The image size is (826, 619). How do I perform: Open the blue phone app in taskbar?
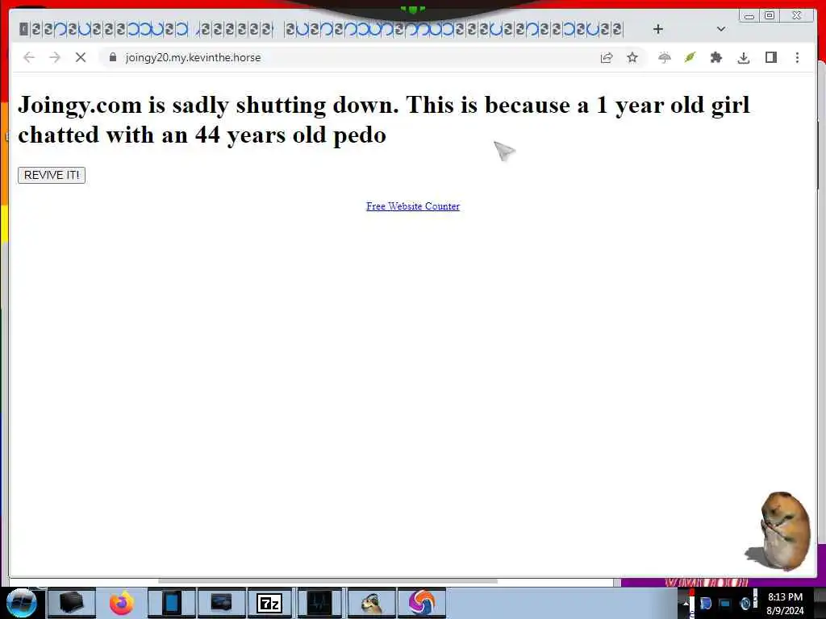(172, 603)
